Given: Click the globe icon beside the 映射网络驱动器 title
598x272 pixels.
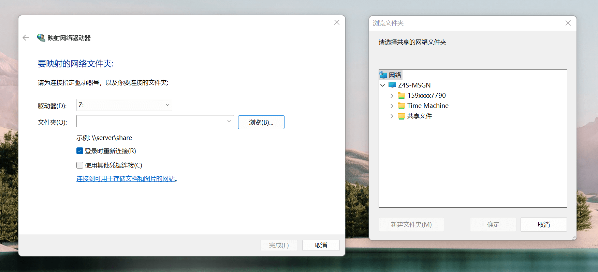Looking at the screenshot, I should pyautogui.click(x=41, y=38).
